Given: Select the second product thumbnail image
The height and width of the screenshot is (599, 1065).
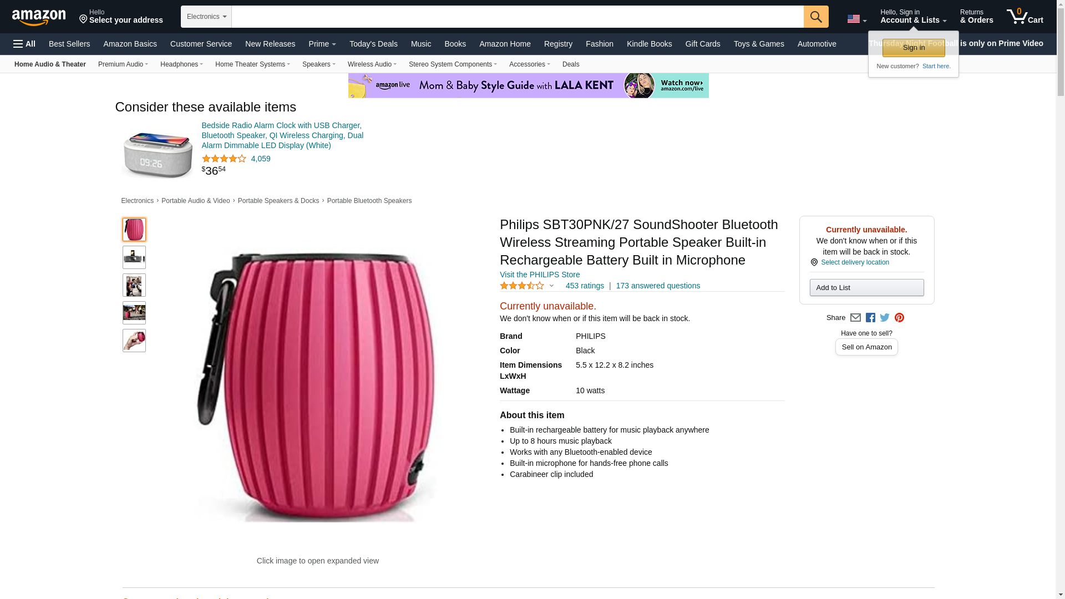Looking at the screenshot, I should pyautogui.click(x=134, y=257).
